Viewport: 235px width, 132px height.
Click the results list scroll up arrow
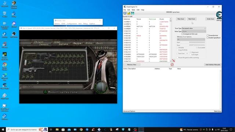[170, 19]
